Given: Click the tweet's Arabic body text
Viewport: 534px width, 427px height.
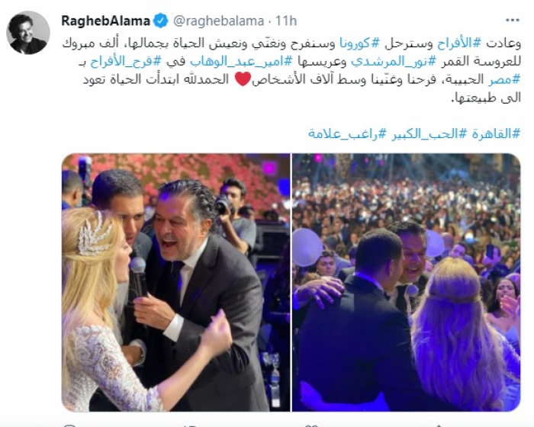Looking at the screenshot, I should (291, 70).
